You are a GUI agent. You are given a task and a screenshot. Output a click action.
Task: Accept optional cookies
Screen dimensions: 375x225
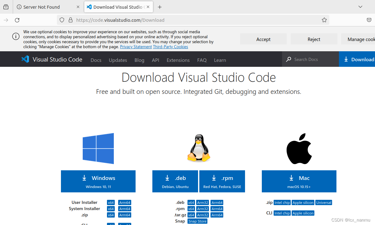(263, 39)
